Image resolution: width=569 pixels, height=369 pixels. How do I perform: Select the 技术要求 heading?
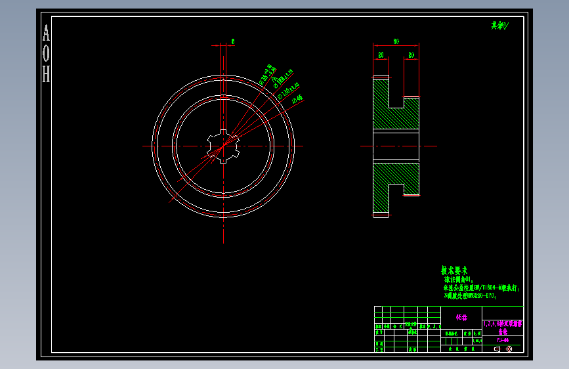(454, 271)
